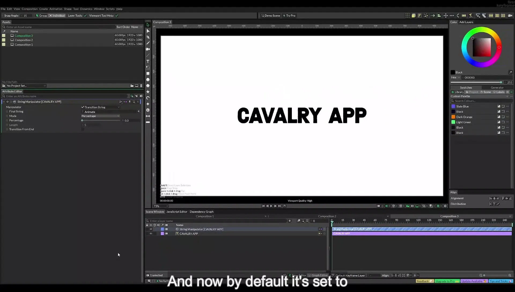The height and width of the screenshot is (292, 515).
Task: Click the Upgrade to Pro button
Action: (x=447, y=281)
